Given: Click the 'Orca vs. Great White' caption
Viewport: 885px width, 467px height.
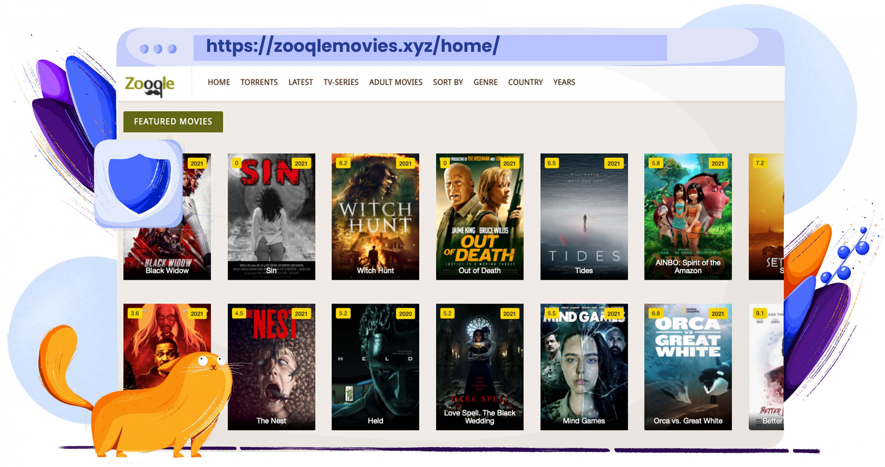Looking at the screenshot, I should click(688, 421).
